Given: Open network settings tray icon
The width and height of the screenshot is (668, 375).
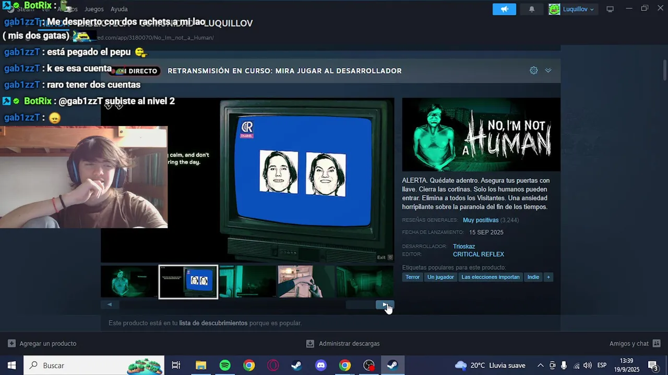Looking at the screenshot, I should coord(576,365).
